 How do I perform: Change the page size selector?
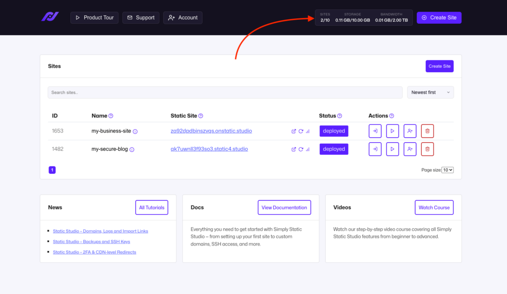pyautogui.click(x=447, y=169)
